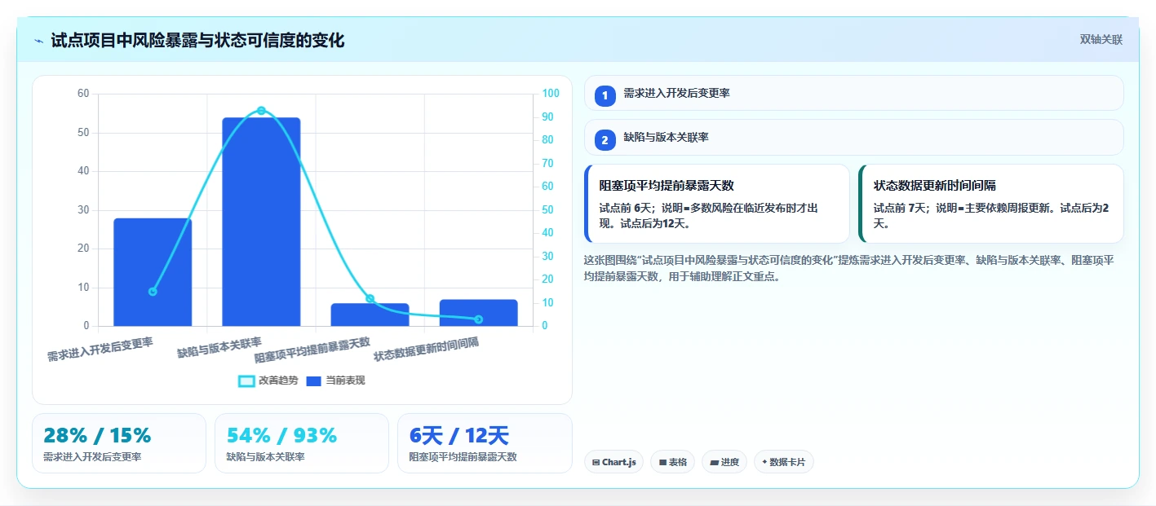Open list item 缺陷与版本关联率

point(853,138)
